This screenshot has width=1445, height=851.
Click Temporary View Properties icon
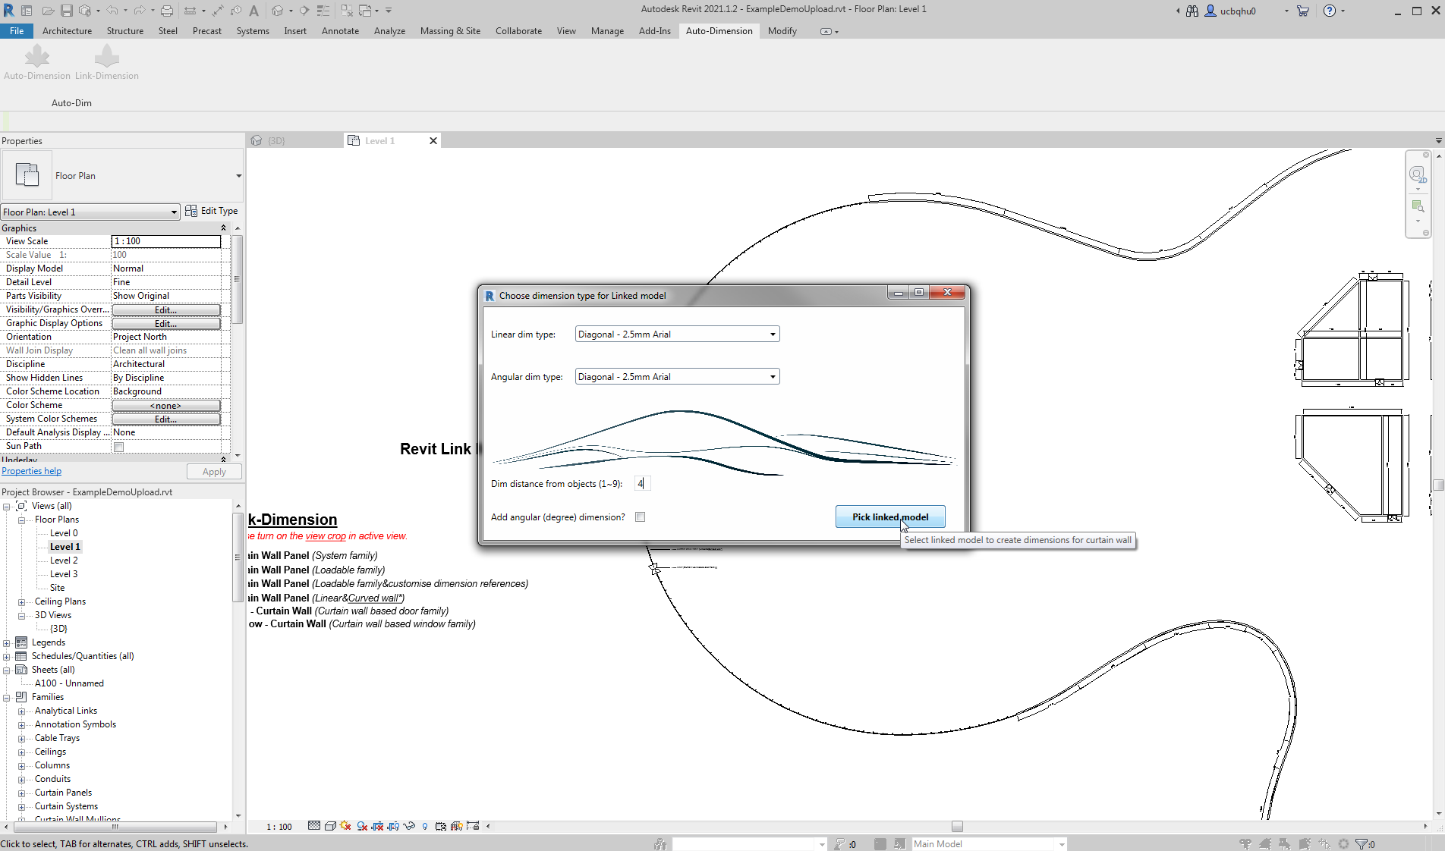coord(441,826)
